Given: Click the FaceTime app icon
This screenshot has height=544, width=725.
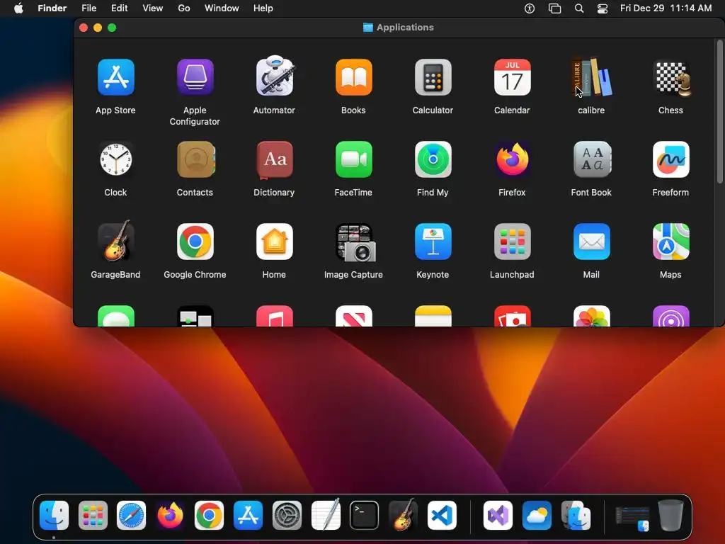Looking at the screenshot, I should point(354,159).
